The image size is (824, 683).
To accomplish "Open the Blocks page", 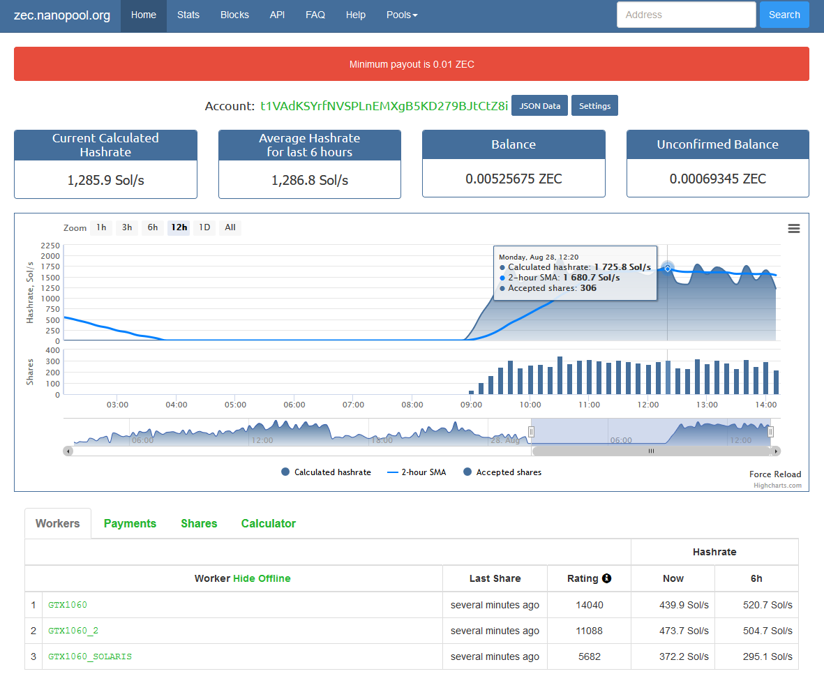I will point(234,15).
